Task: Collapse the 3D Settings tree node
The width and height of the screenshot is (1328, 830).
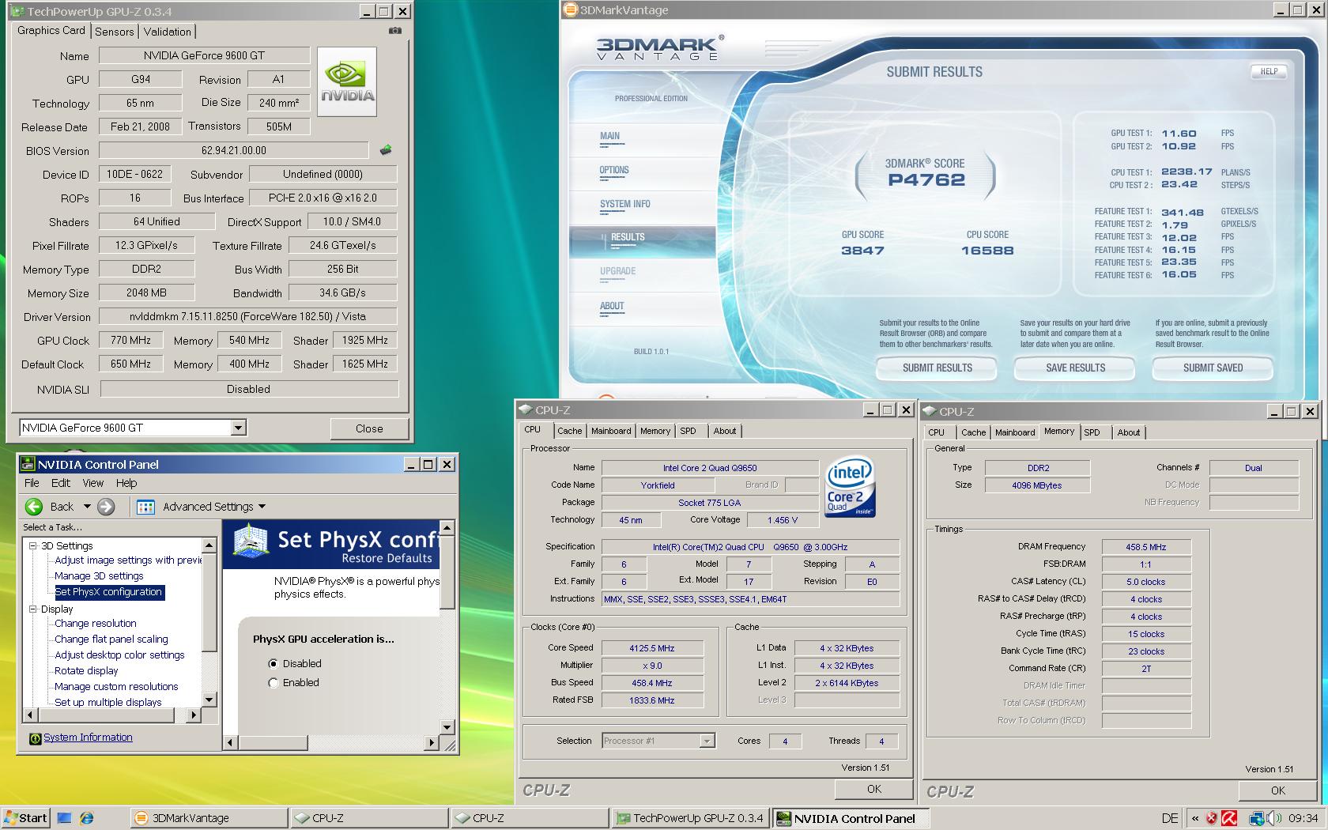Action: tap(33, 546)
